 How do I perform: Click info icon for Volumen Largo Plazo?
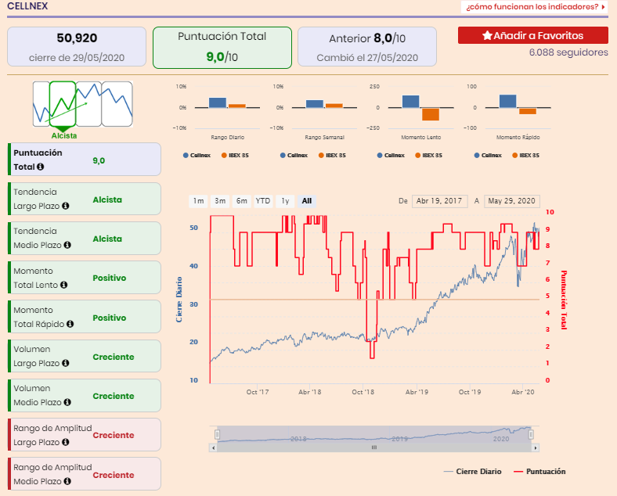[66, 363]
